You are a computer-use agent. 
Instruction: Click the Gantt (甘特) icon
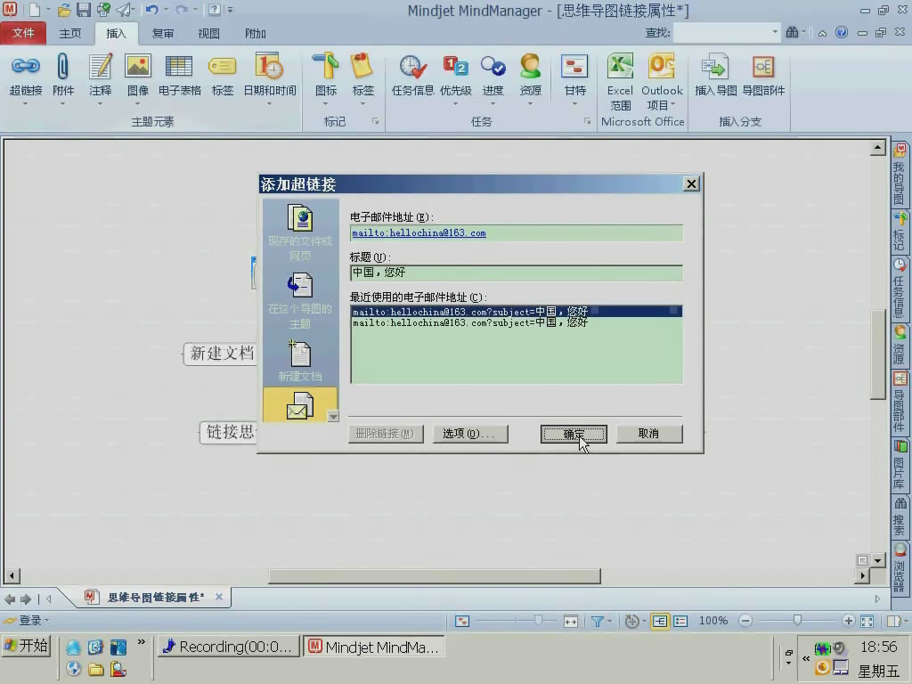(x=574, y=66)
